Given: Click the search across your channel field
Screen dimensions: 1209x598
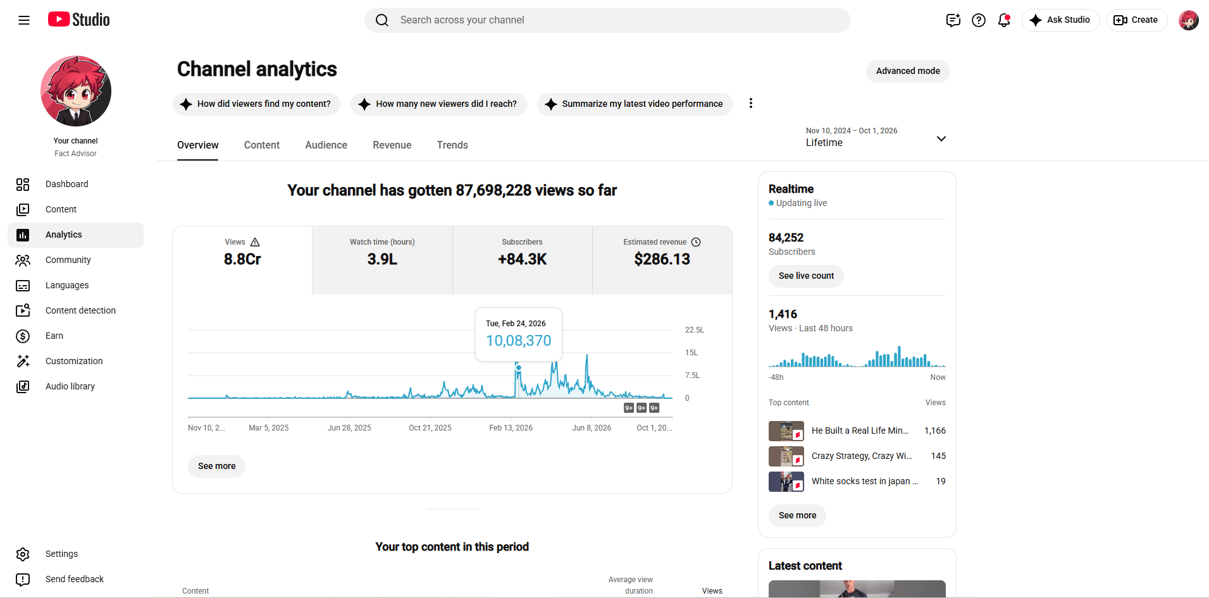Looking at the screenshot, I should pos(607,20).
